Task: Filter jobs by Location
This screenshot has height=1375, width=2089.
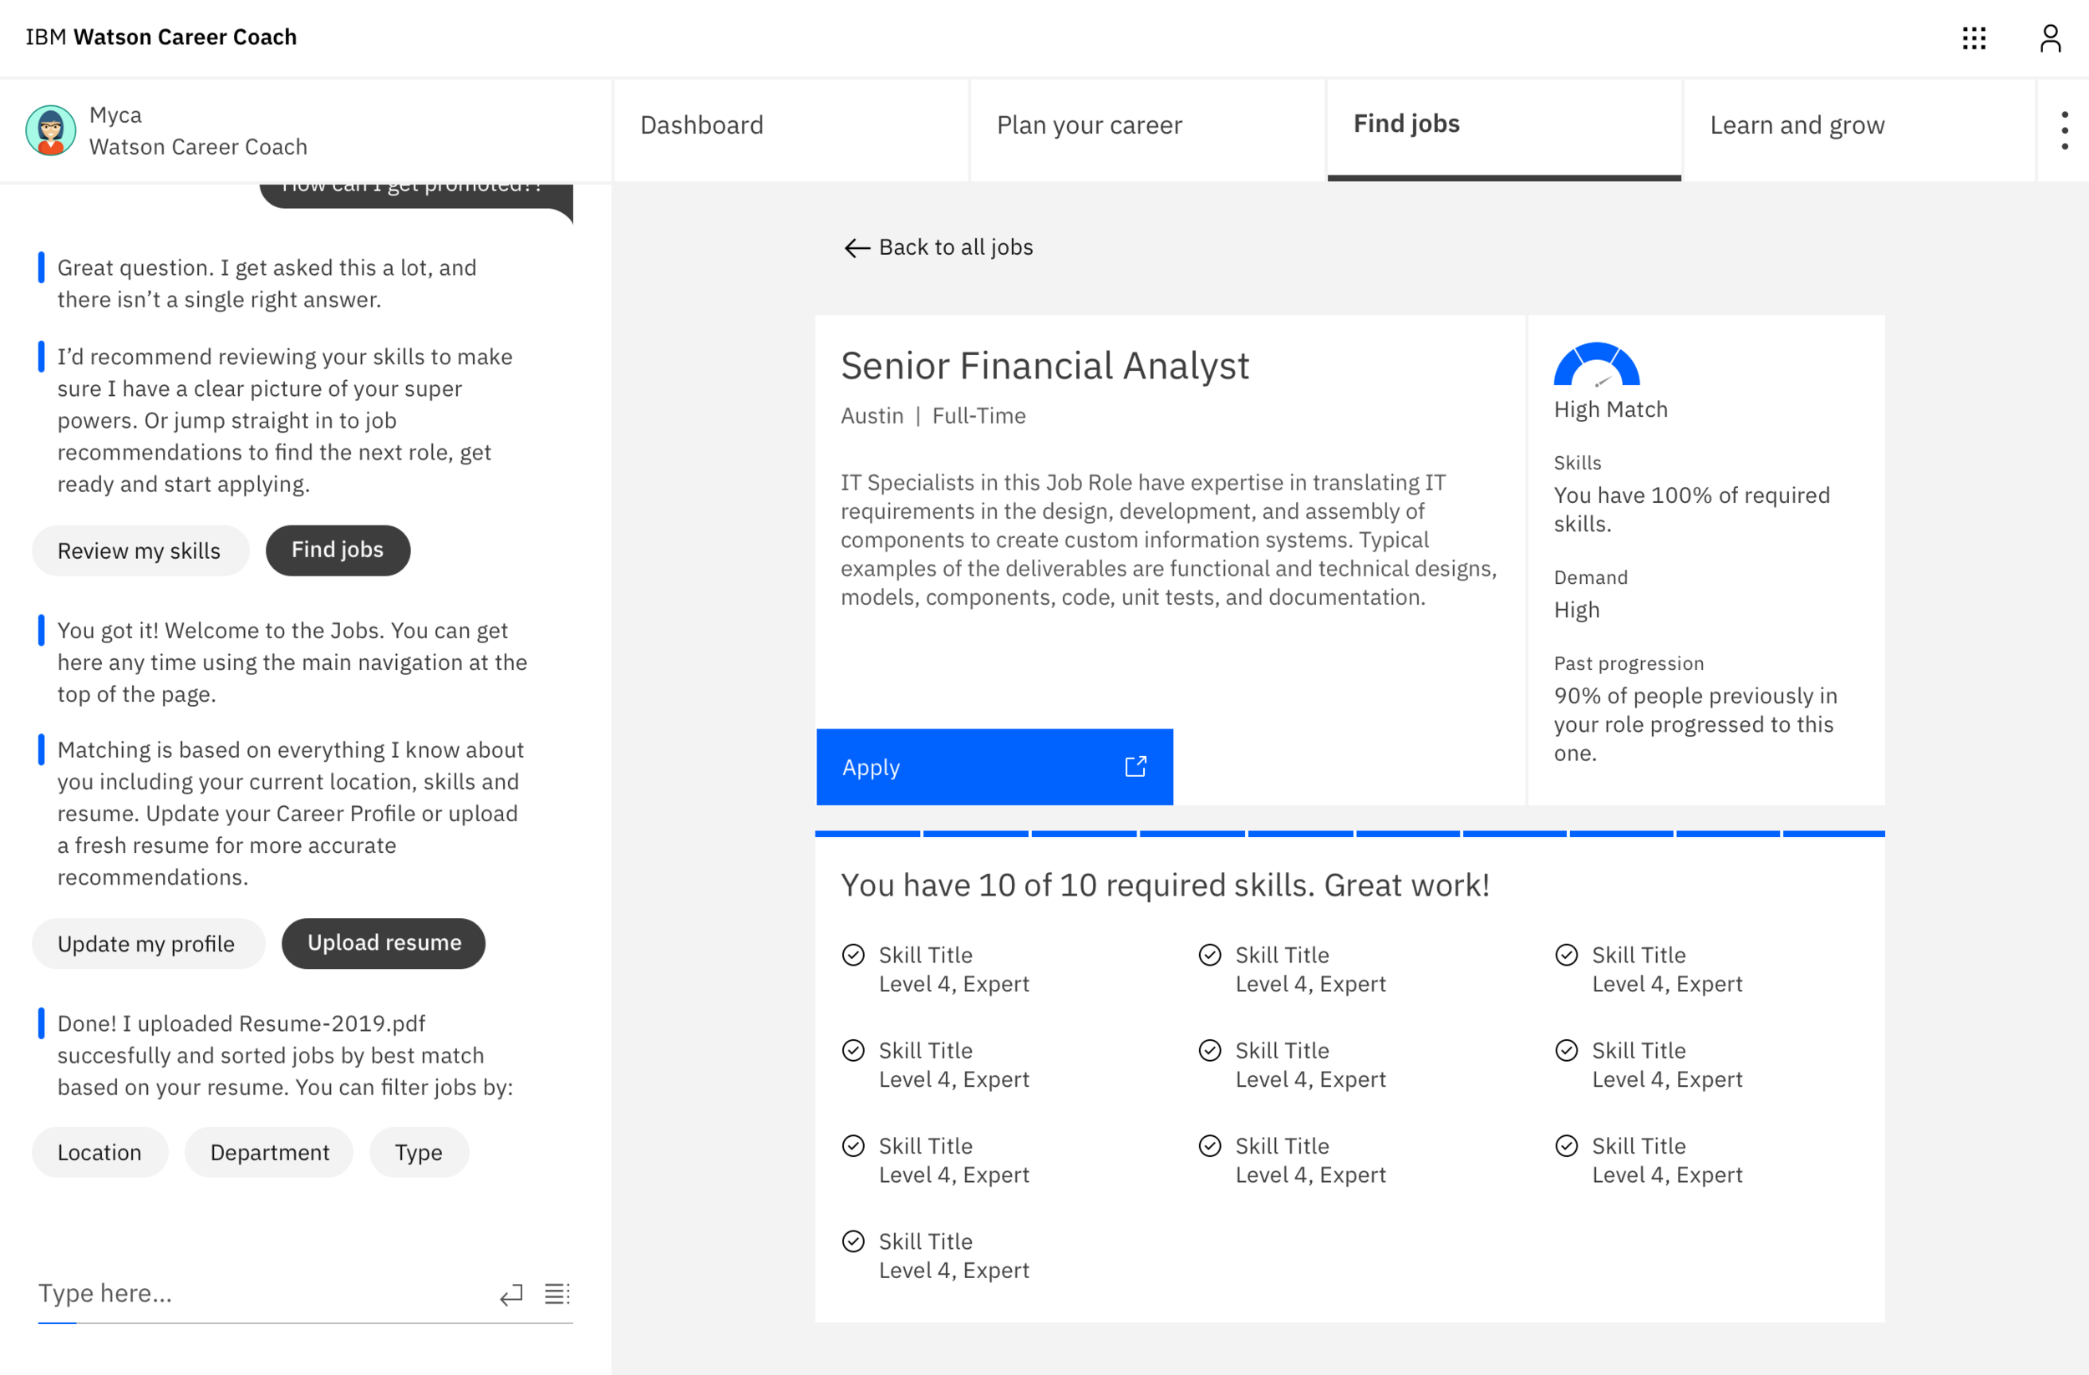Action: point(99,1152)
